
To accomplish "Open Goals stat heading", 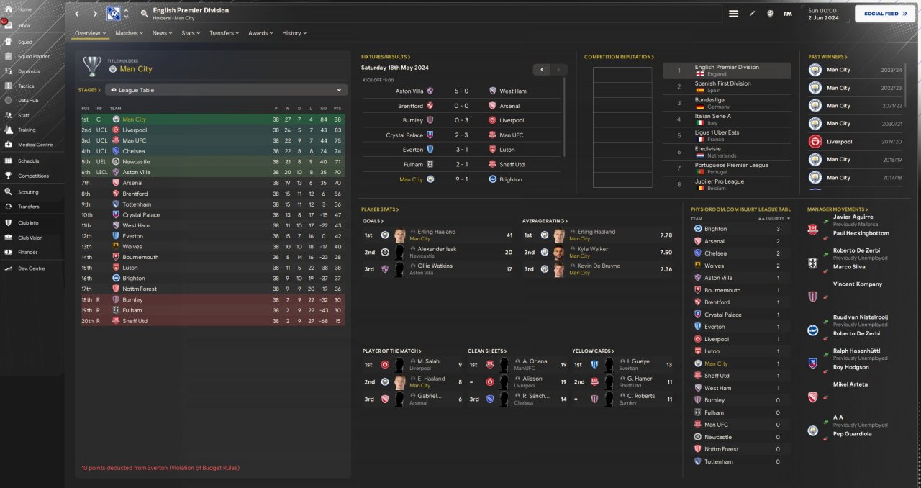I will coord(373,221).
